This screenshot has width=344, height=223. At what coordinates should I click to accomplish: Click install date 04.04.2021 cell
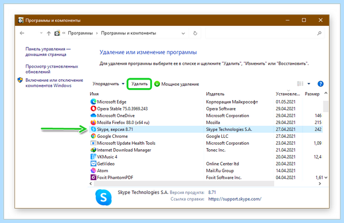(286, 177)
